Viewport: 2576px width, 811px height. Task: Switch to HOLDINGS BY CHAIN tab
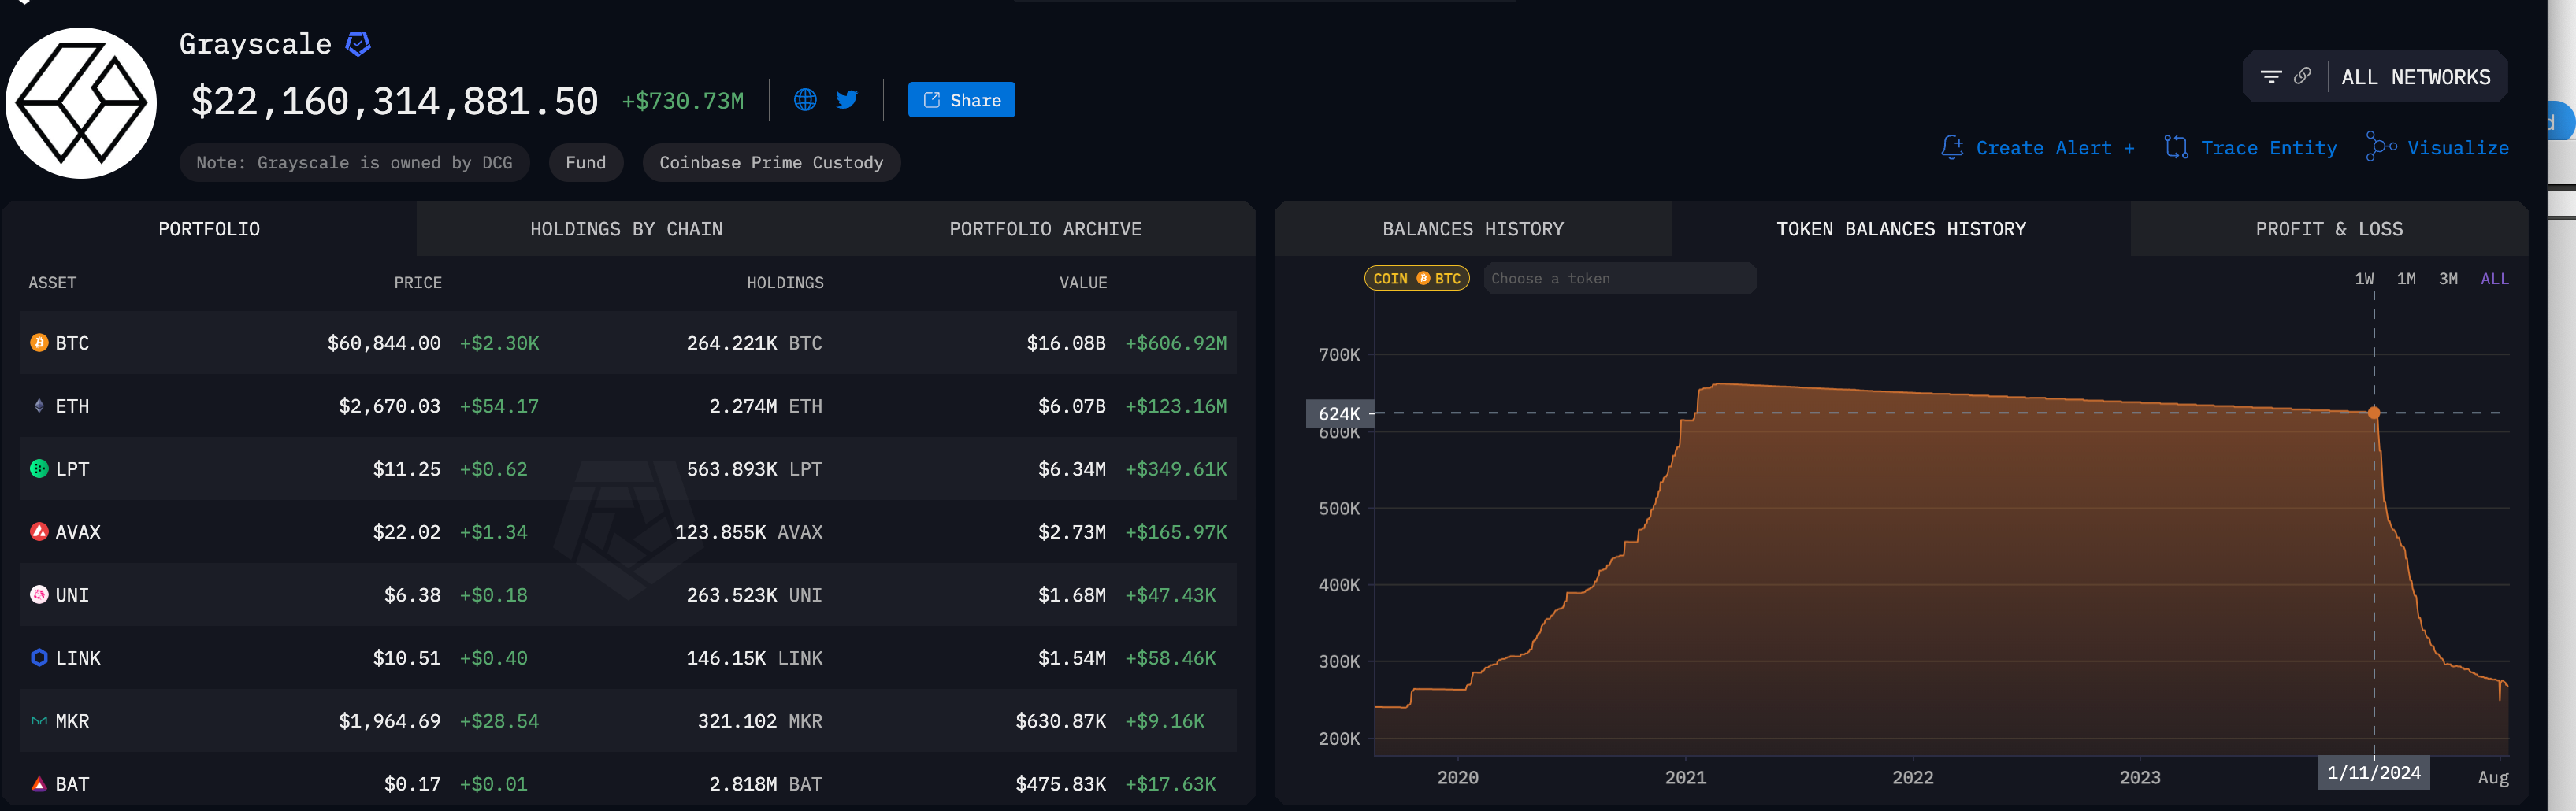pos(626,229)
